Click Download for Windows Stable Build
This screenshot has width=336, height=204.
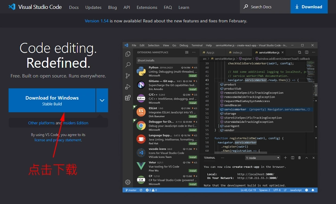tap(52, 100)
